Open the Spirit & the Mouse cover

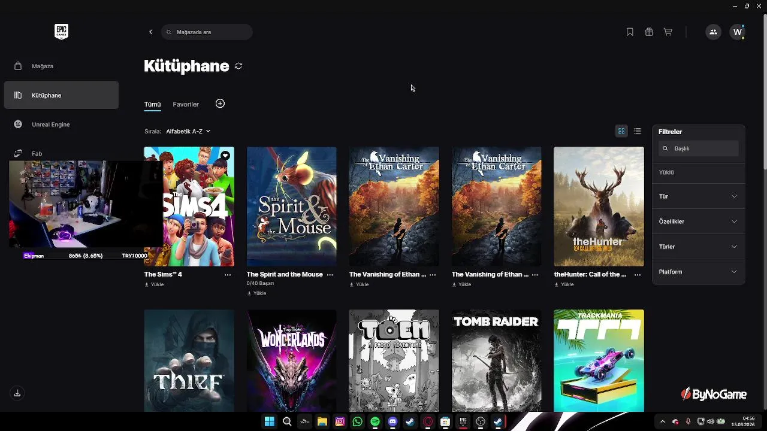292,207
